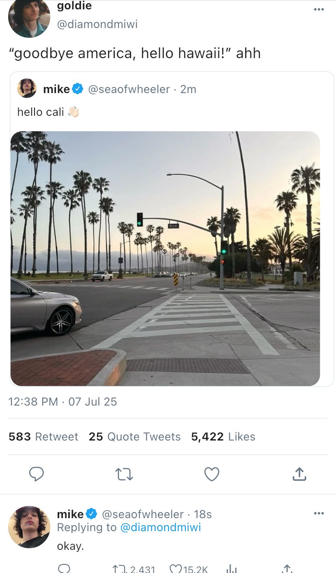
Task: Retweet goldie's tweet using the retweet icon
Action: (x=124, y=474)
